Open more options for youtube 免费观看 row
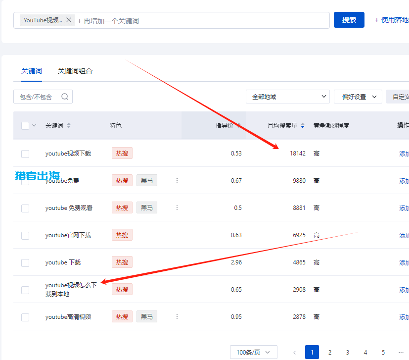The width and height of the screenshot is (409, 360). [177, 207]
